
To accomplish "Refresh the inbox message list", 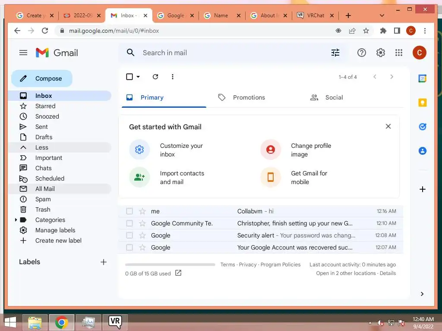I will tap(155, 77).
